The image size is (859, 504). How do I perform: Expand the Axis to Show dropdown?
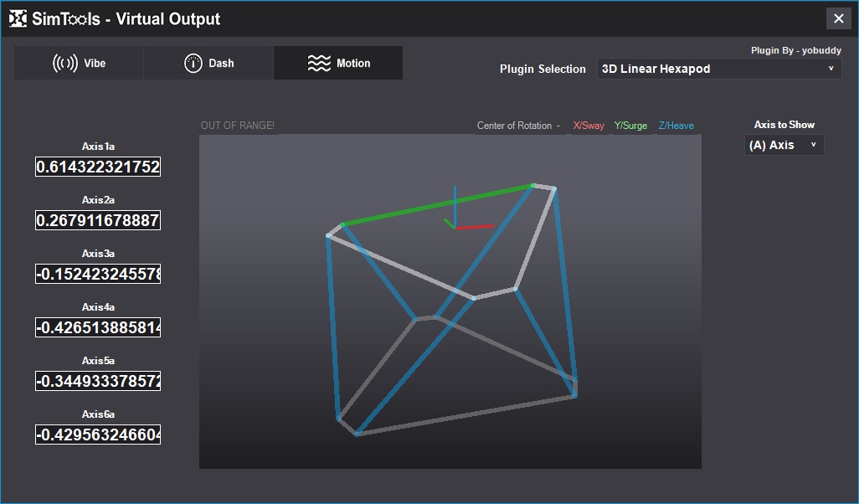pyautogui.click(x=784, y=145)
